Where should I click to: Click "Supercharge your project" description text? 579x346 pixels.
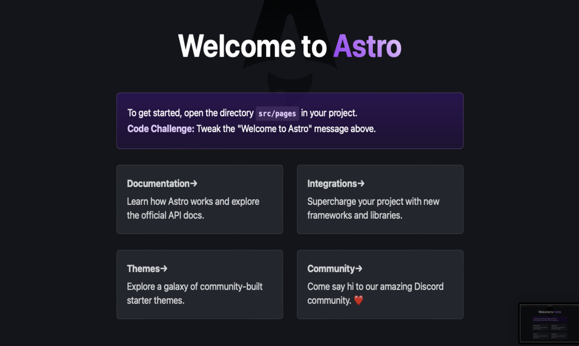click(373, 202)
